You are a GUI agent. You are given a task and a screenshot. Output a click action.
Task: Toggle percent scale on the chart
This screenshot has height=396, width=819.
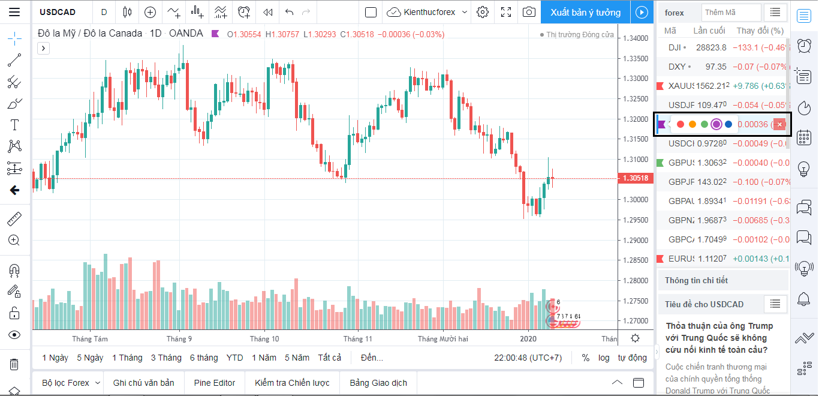[x=585, y=358]
